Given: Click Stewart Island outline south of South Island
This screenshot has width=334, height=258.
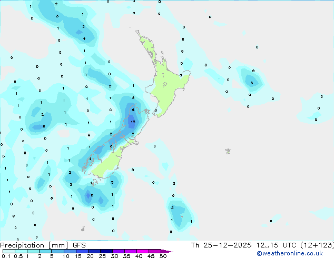Looking at the screenshot, I should [x=95, y=182].
